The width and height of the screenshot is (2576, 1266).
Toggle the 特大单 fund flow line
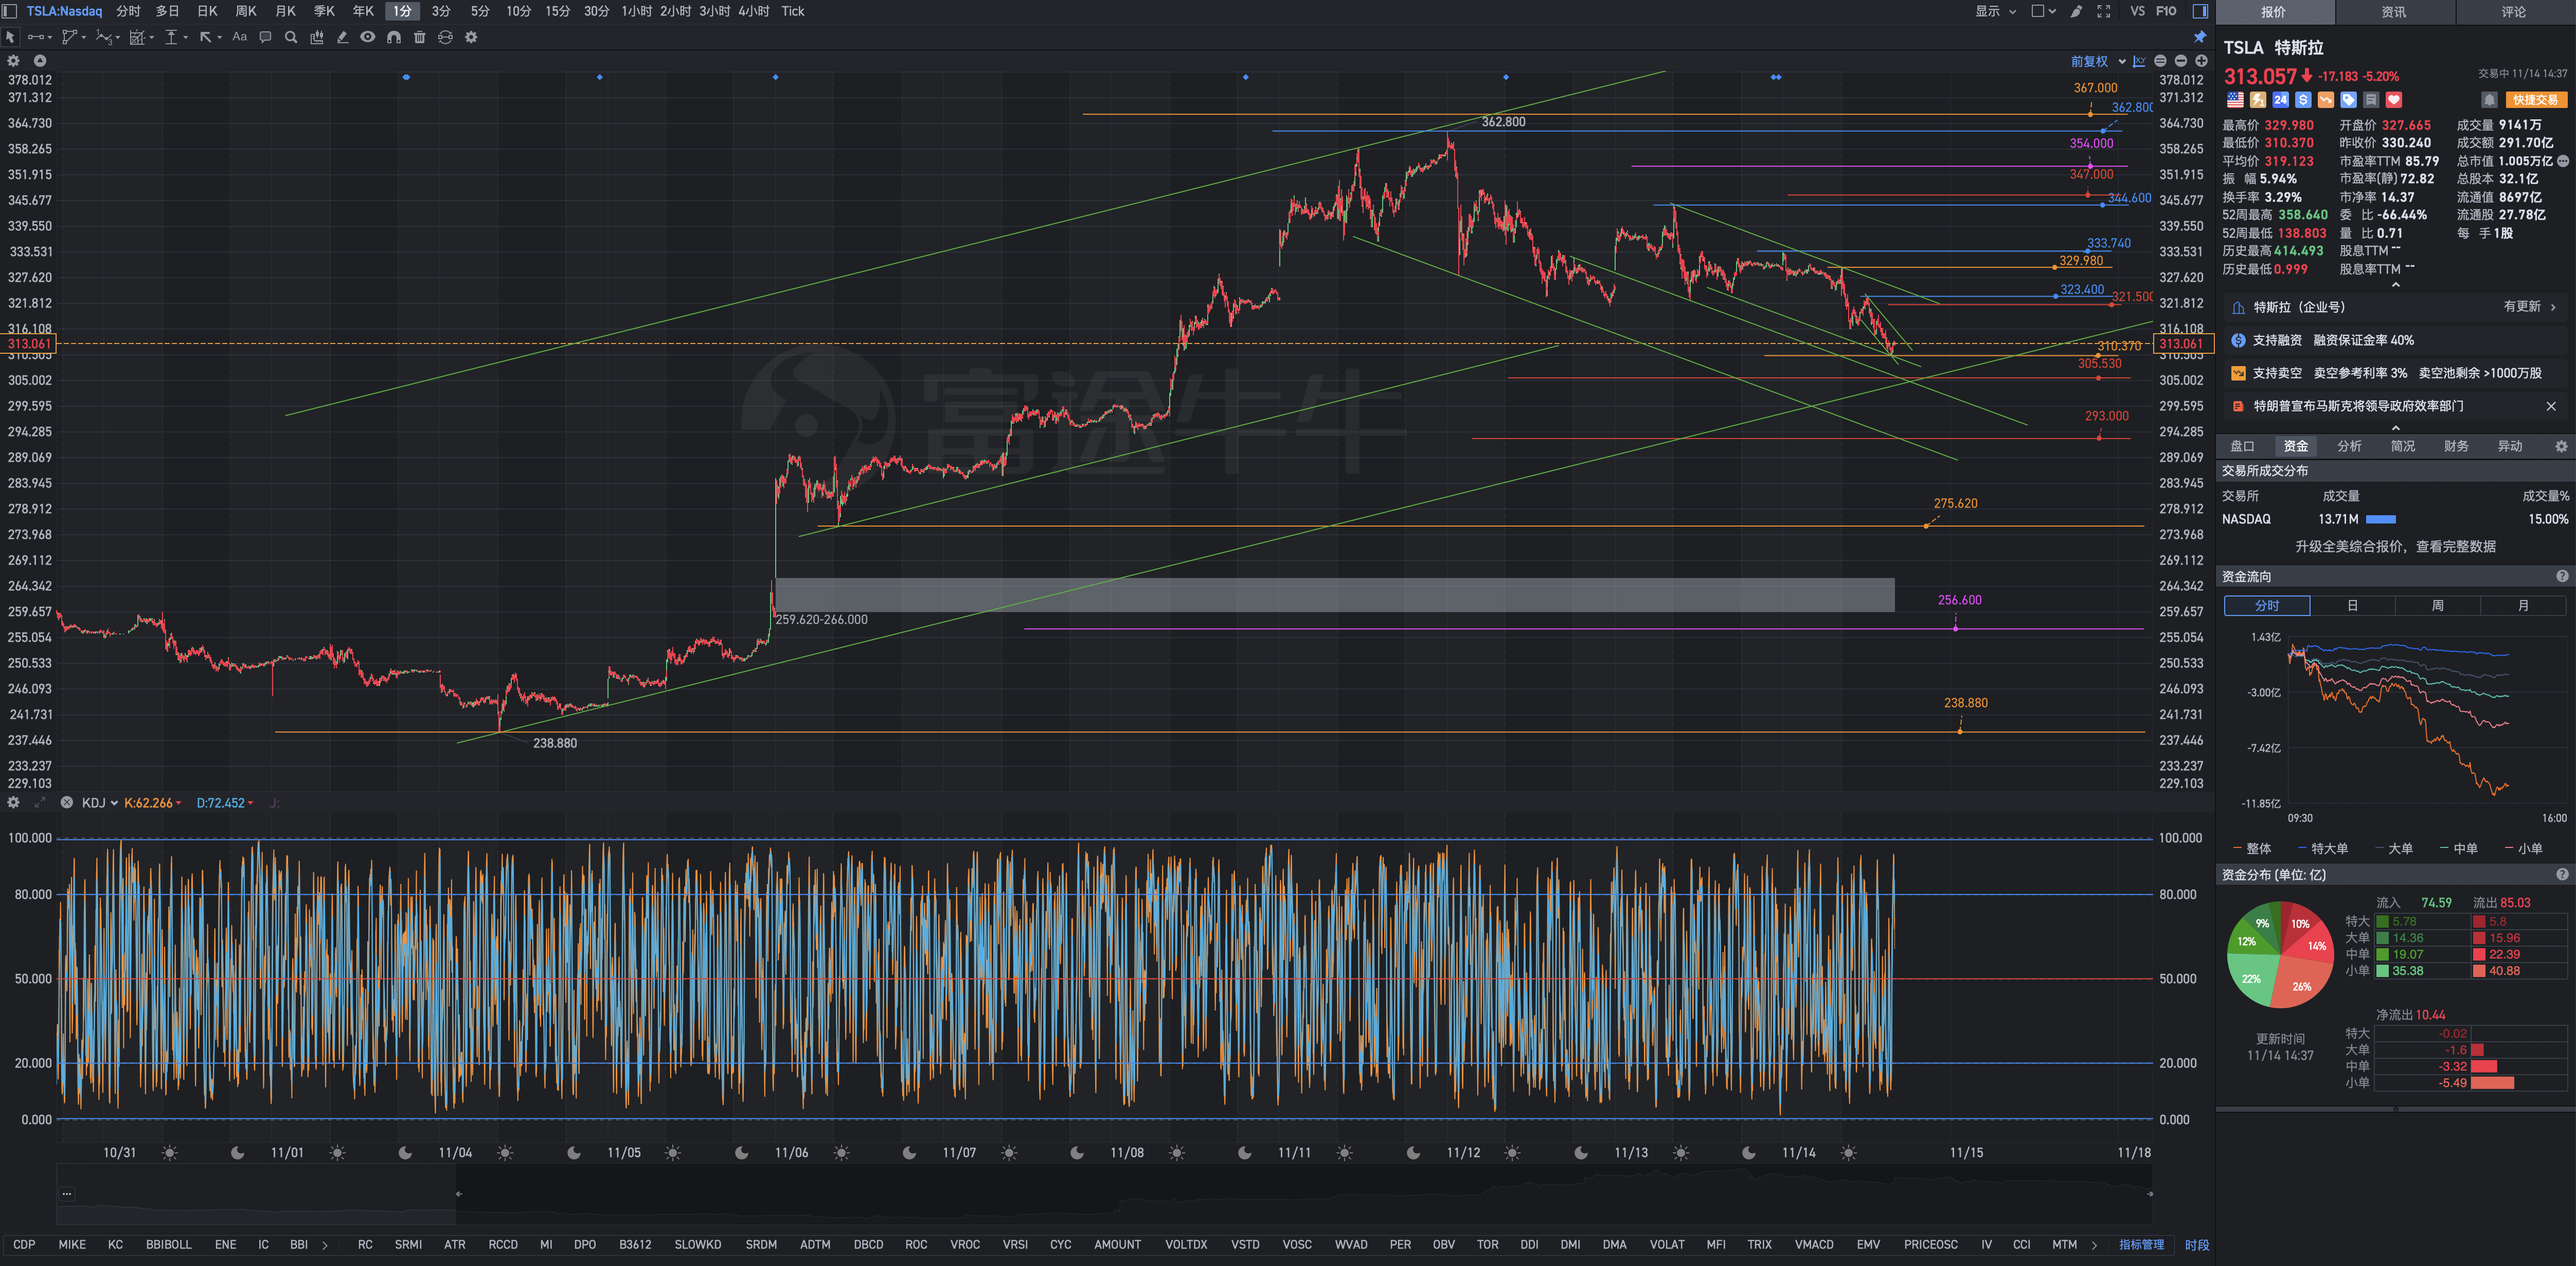[x=2323, y=848]
